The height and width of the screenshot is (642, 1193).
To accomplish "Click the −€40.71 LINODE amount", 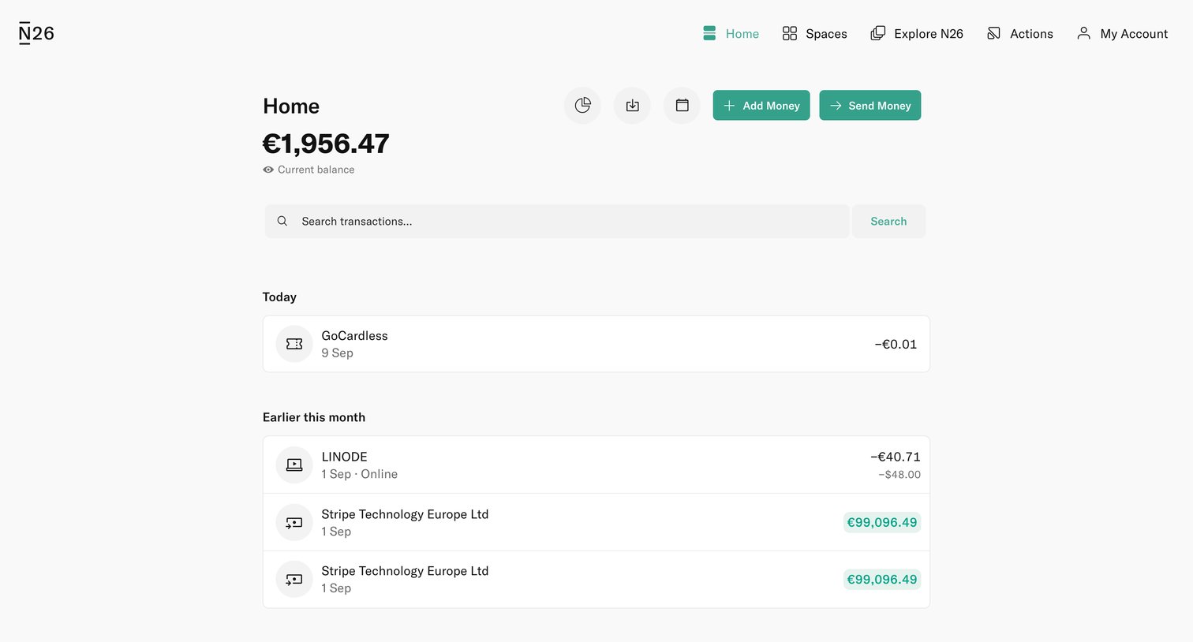I will pyautogui.click(x=896, y=457).
